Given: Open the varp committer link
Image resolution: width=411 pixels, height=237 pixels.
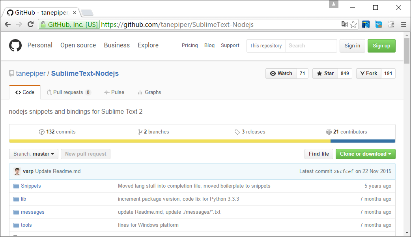Looking at the screenshot, I should coord(28,171).
